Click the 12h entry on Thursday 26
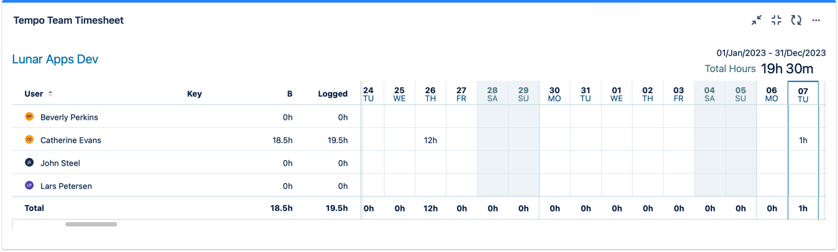This screenshot has width=838, height=252. click(430, 140)
